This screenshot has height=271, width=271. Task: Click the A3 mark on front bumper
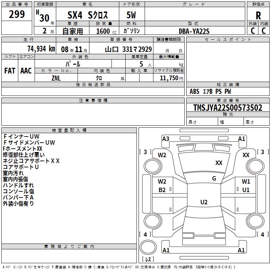(x=166, y=139)
